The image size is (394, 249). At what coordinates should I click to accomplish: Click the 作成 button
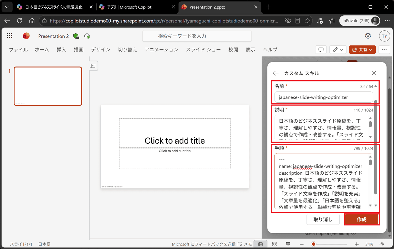click(x=361, y=219)
